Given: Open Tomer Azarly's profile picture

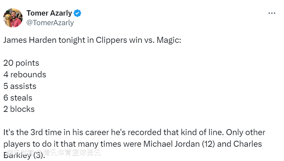Looking at the screenshot, I should (13, 18).
